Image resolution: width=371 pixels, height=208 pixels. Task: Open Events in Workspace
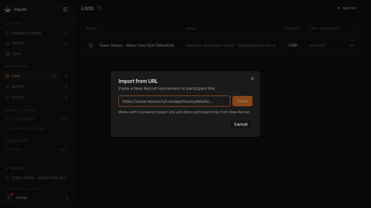[31, 97]
